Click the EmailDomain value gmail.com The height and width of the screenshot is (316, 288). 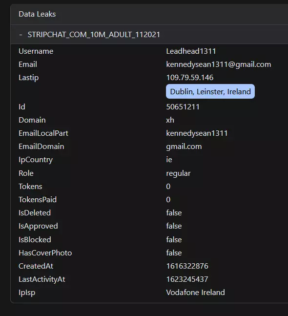pyautogui.click(x=184, y=147)
